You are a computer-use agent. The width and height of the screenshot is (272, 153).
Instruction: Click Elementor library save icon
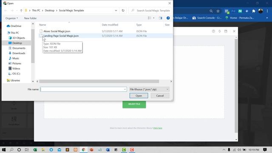click(226, 31)
